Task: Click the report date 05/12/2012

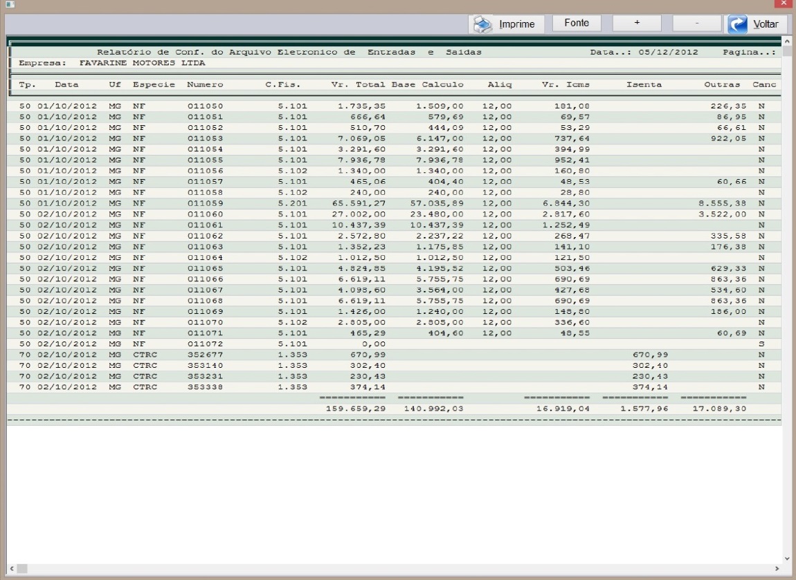Action: click(x=668, y=52)
